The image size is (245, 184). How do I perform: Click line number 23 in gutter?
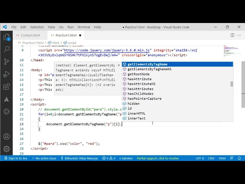tap(22, 124)
